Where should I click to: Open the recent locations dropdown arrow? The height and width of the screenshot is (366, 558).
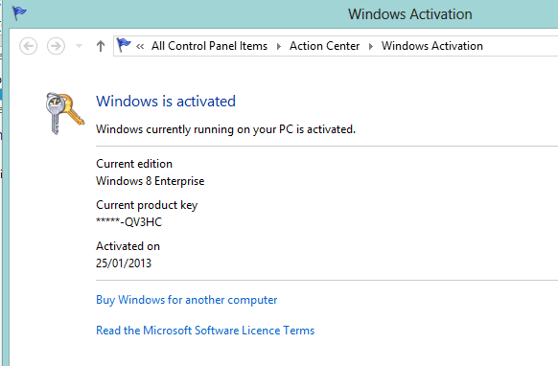click(x=79, y=46)
